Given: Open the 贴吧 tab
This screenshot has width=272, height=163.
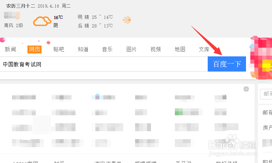Looking at the screenshot, I should (59, 49).
